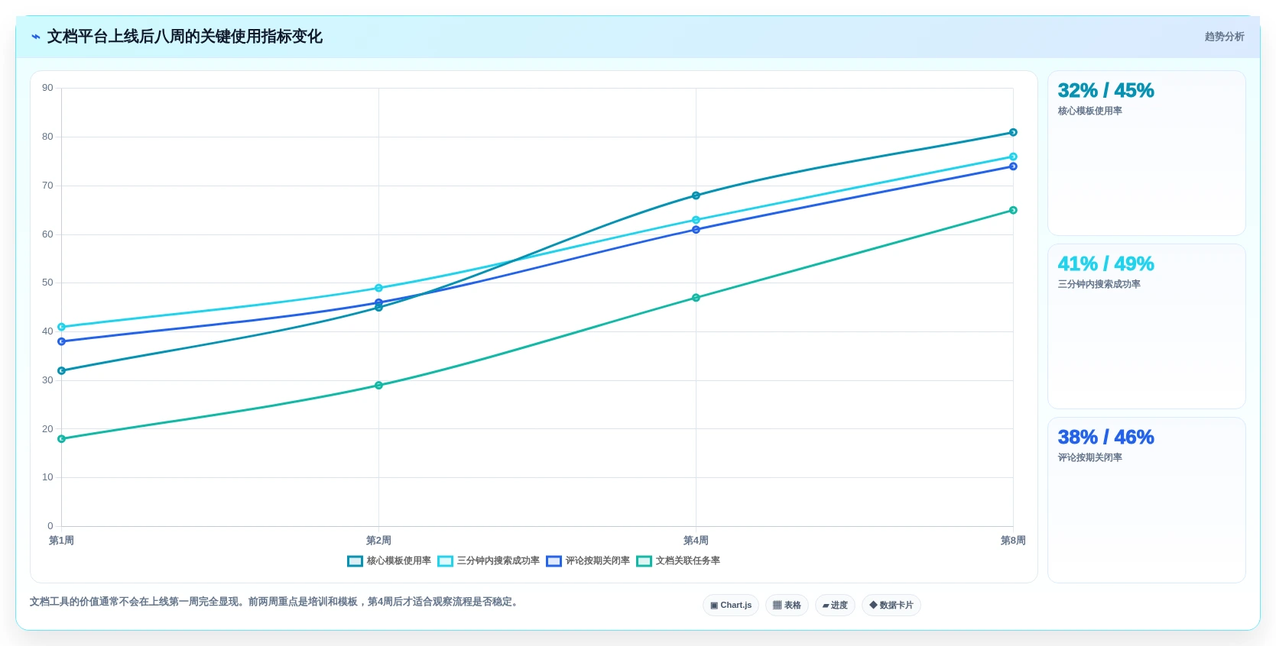Click the 进度 tag chip
1276x646 pixels.
[x=835, y=606]
